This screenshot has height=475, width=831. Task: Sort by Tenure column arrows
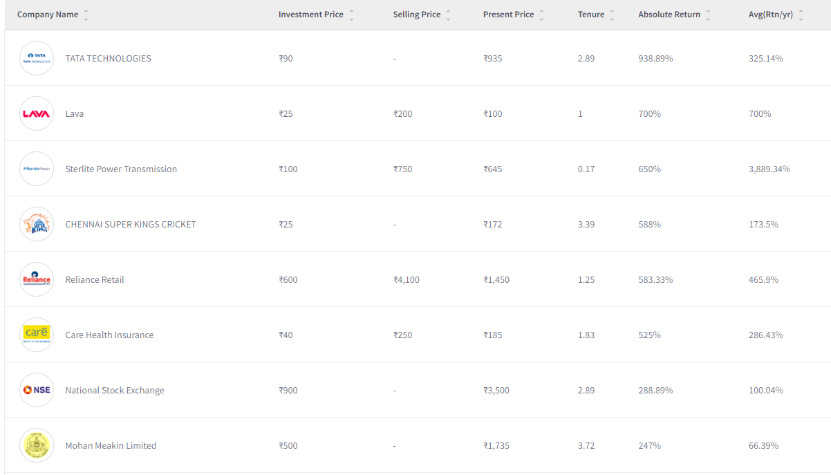(612, 15)
